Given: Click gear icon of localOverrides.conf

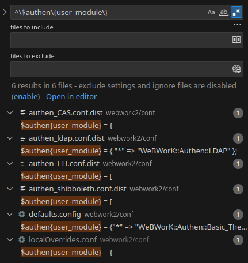Looking at the screenshot, I should click(x=22, y=239).
